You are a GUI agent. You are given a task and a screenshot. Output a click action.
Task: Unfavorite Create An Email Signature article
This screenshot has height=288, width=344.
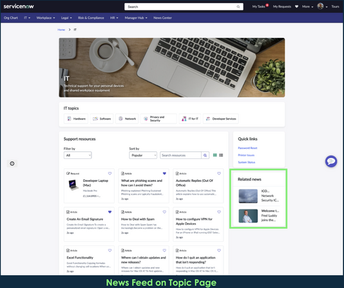pos(110,212)
